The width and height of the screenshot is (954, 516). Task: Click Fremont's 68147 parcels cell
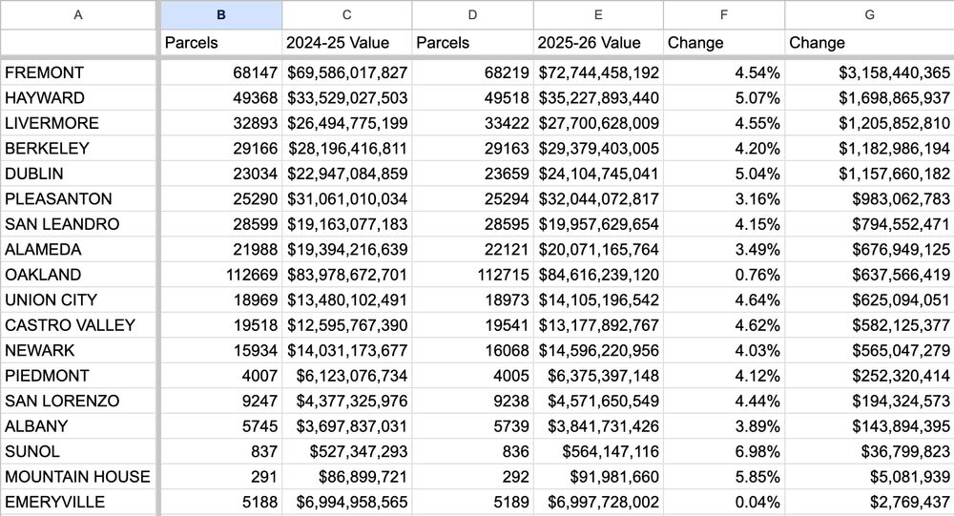click(221, 72)
